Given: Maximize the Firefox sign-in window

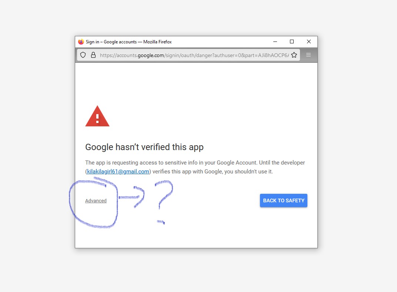Looking at the screenshot, I should coord(292,42).
